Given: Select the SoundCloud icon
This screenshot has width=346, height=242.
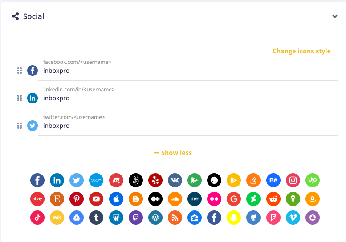Looking at the screenshot, I should tap(175, 199).
